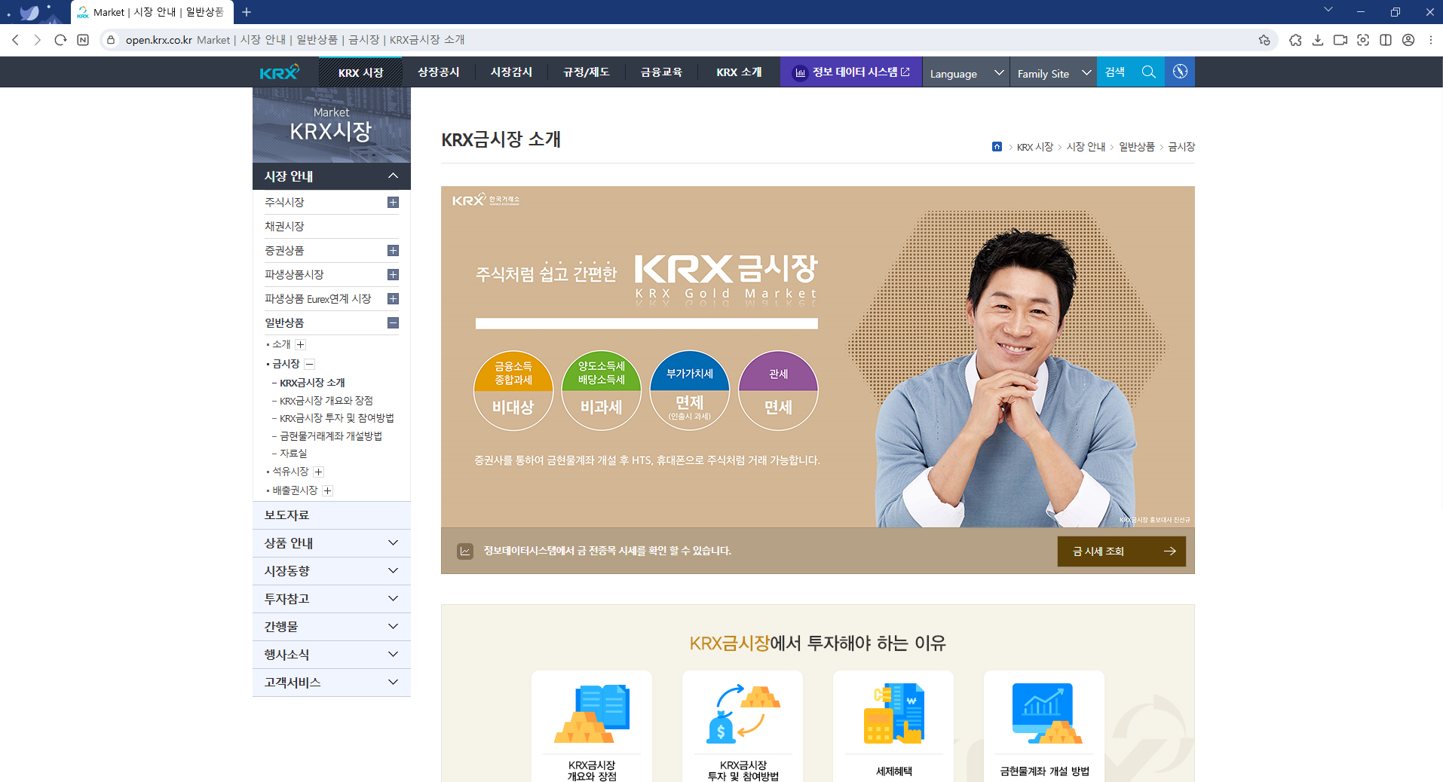Viewport: 1443px width, 782px height.
Task: Open 보도자료 sidebar item
Action: pyautogui.click(x=332, y=515)
